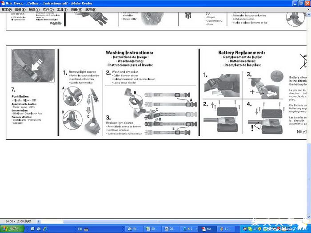
Task: Click the vertical scrollbar on the right edge
Action: [x=309, y=111]
